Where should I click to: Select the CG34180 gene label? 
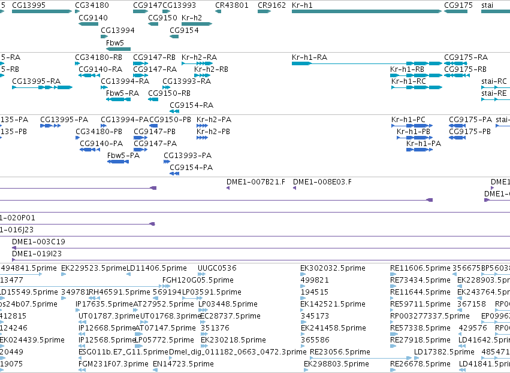pos(92,5)
